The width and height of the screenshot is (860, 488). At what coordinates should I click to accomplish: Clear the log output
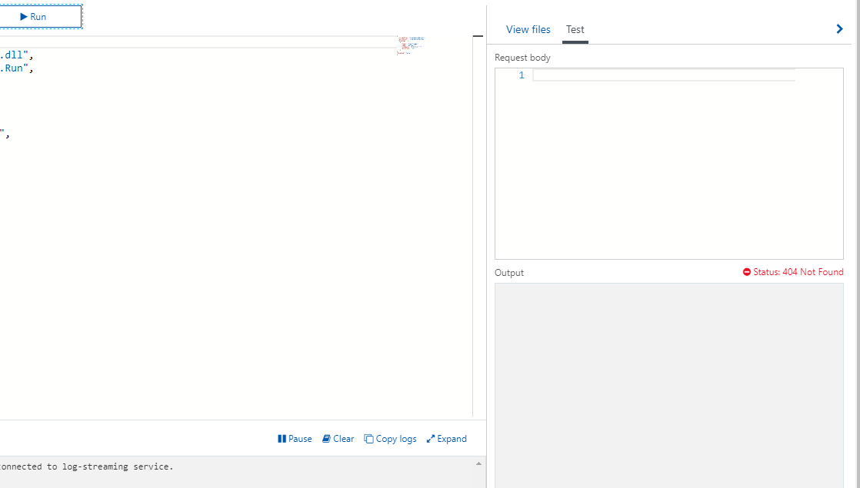coord(338,439)
